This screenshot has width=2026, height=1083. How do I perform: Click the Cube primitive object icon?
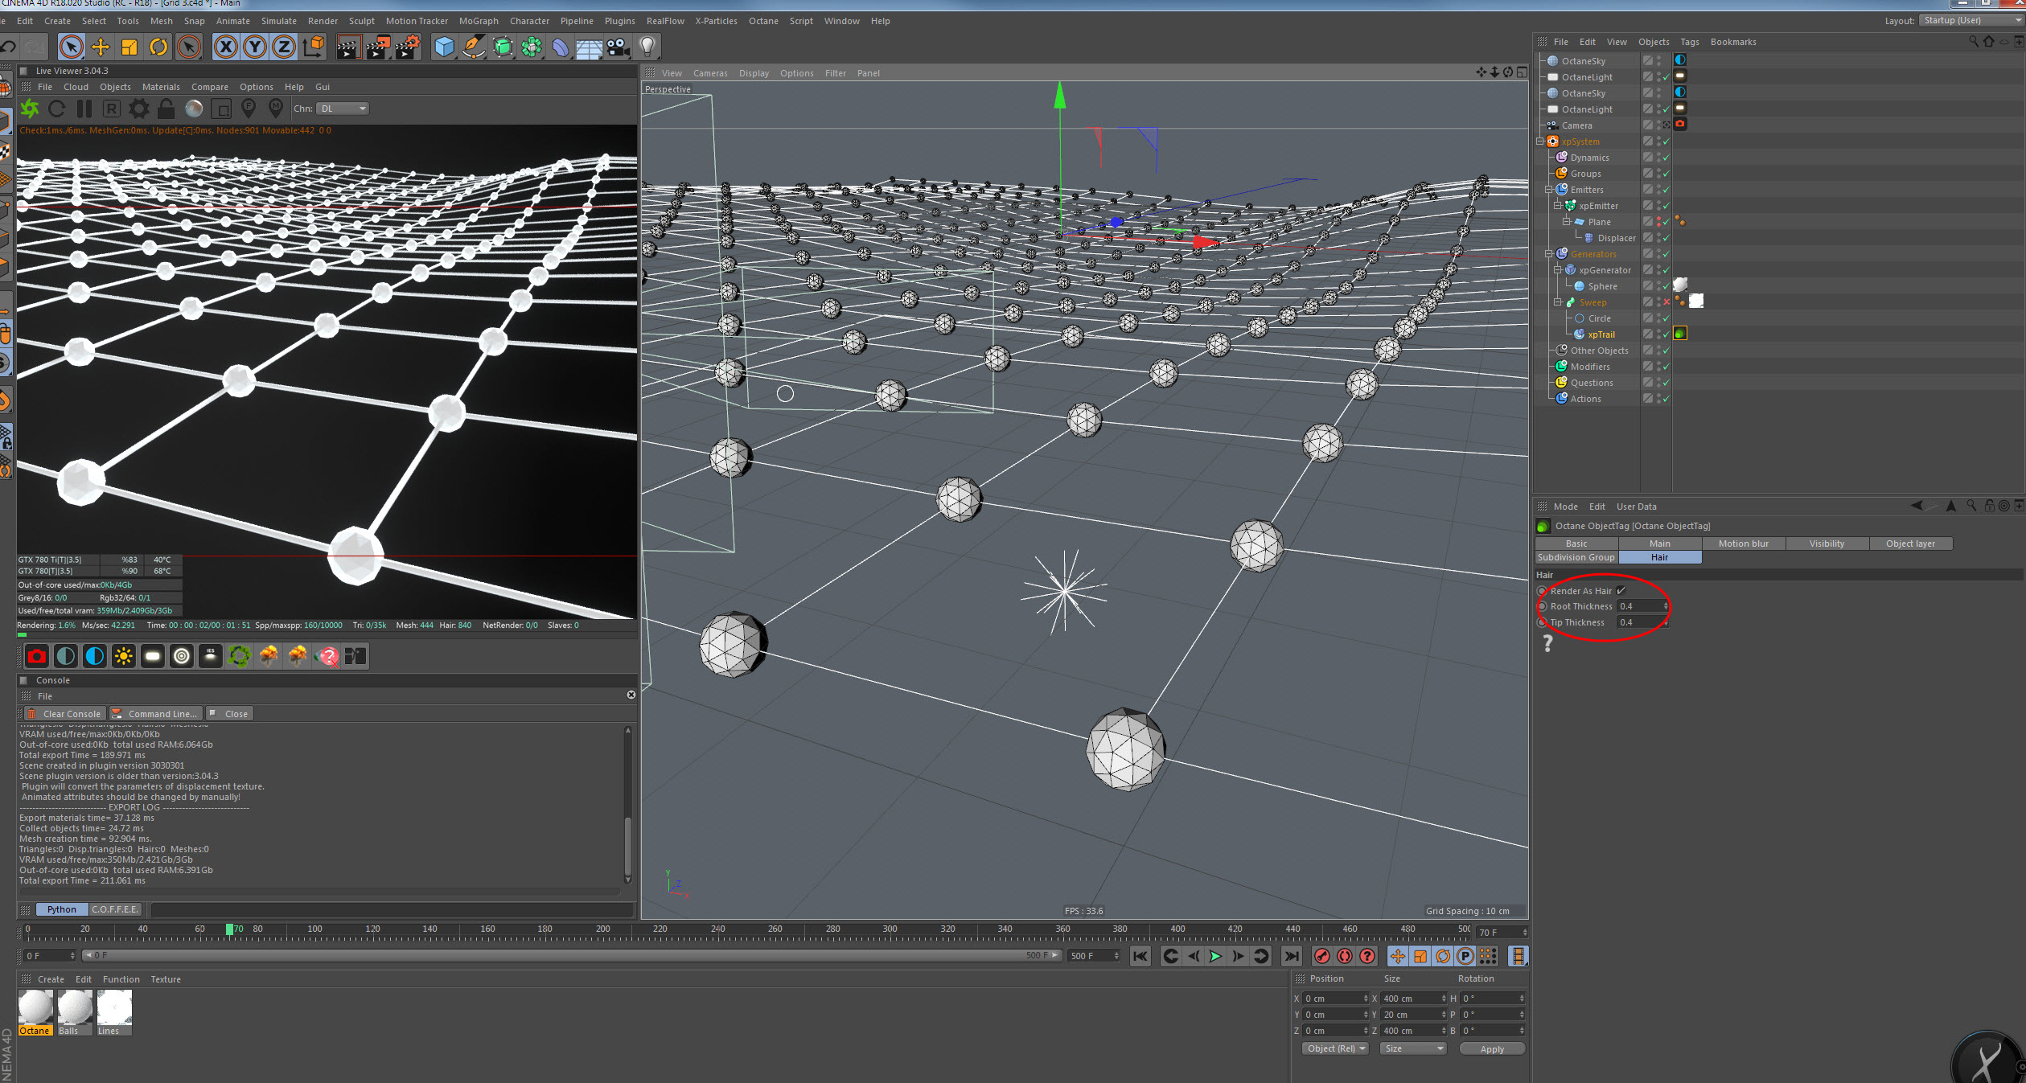(444, 47)
